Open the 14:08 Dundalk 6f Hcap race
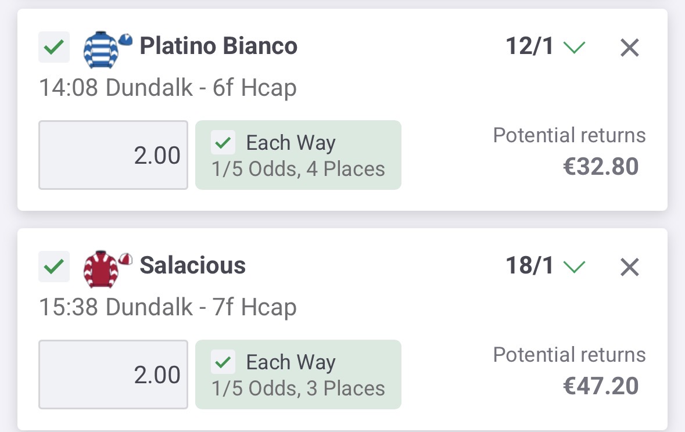 point(168,88)
